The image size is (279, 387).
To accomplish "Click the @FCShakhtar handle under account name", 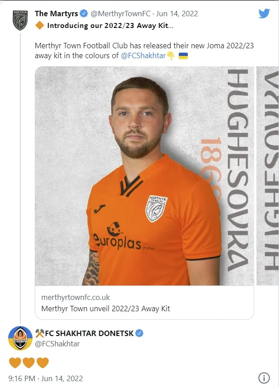I will click(57, 344).
